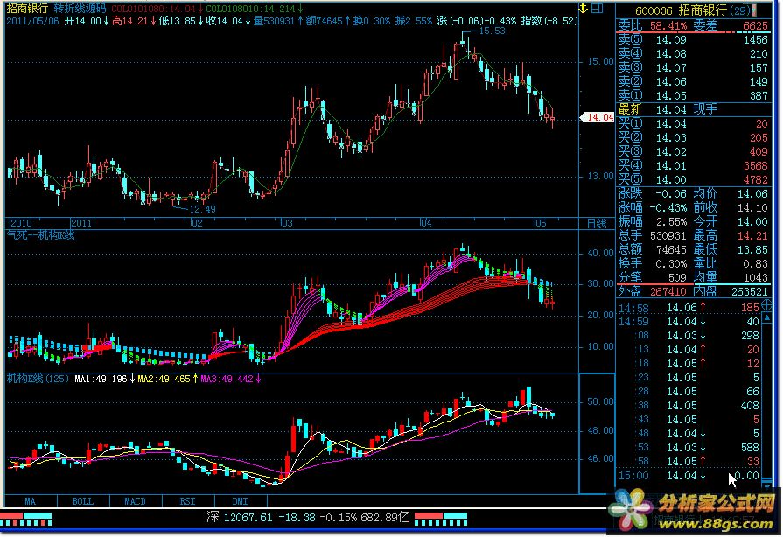
Task: Select the 卖④ 14.08 order row
Action: click(x=694, y=53)
